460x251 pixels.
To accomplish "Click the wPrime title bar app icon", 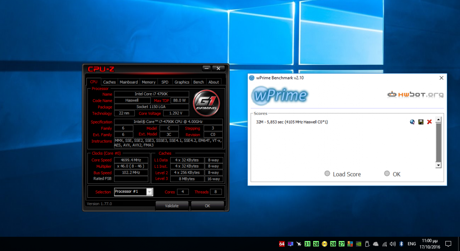I will pos(252,78).
